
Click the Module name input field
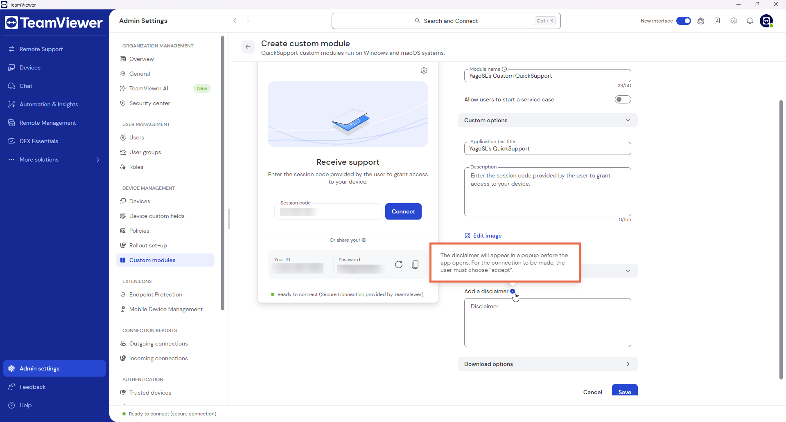(x=547, y=76)
